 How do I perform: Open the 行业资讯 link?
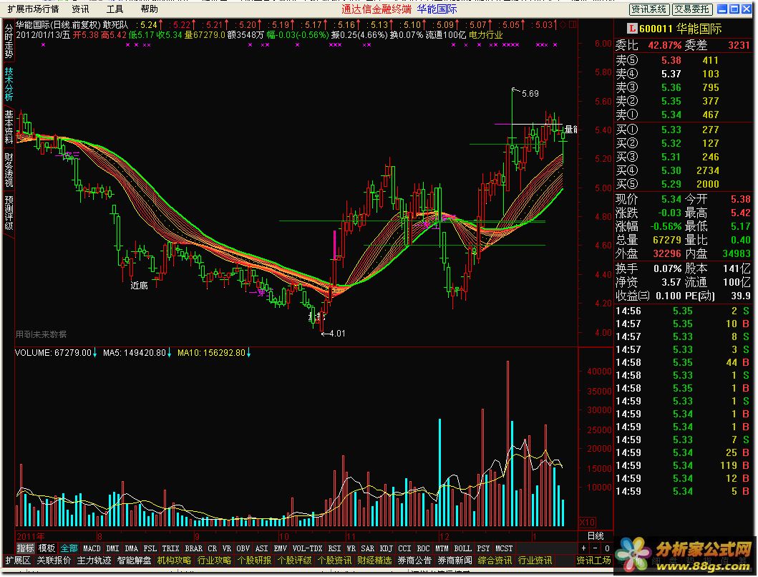click(535, 561)
